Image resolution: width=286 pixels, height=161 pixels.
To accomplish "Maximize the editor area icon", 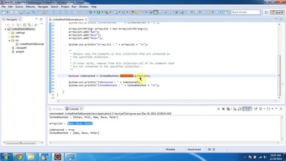I will tap(281, 19).
